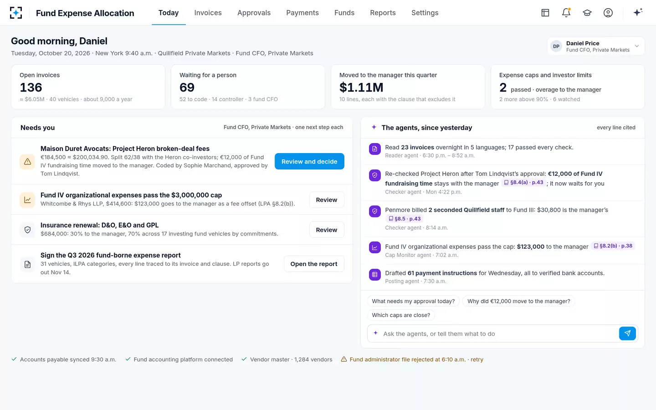Click 'Accounts payable synced 9:30 a.m.' status
Viewport: 656px width, 410px height.
pyautogui.click(x=63, y=359)
